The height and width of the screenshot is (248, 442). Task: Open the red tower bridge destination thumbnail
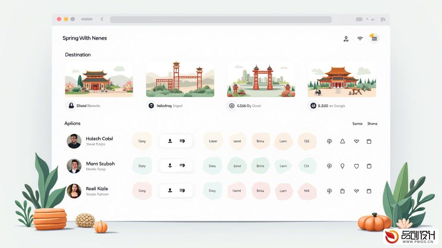(180, 79)
